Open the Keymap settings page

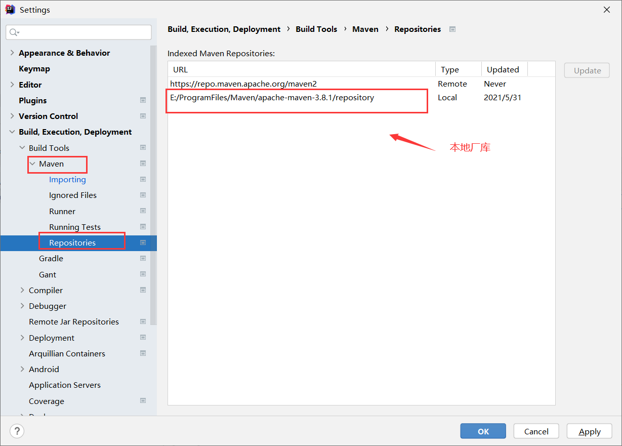tap(34, 68)
